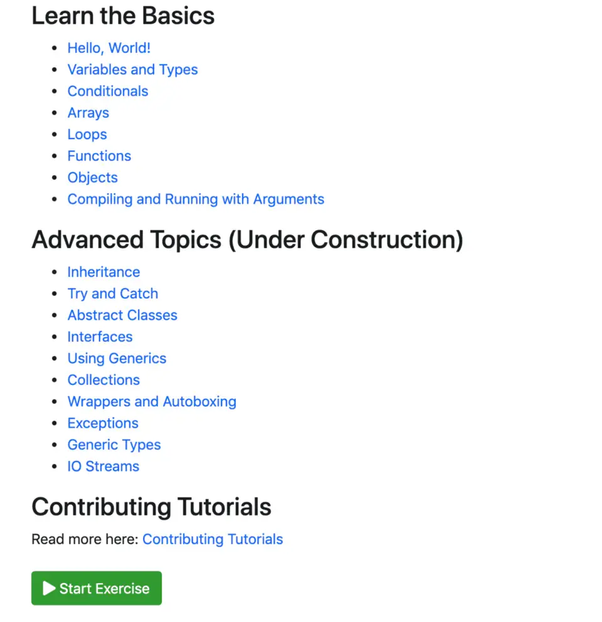The width and height of the screenshot is (602, 622).
Task: Open the IO Streams tutorial
Action: coord(103,467)
